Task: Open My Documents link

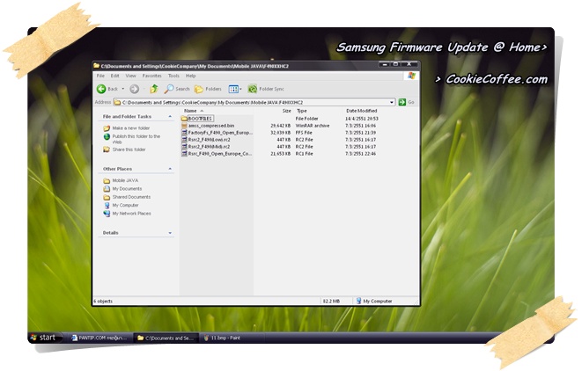Action: pos(128,189)
